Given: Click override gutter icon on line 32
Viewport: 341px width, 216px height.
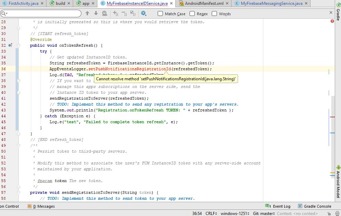Looking at the screenshot, I should 10,45.
